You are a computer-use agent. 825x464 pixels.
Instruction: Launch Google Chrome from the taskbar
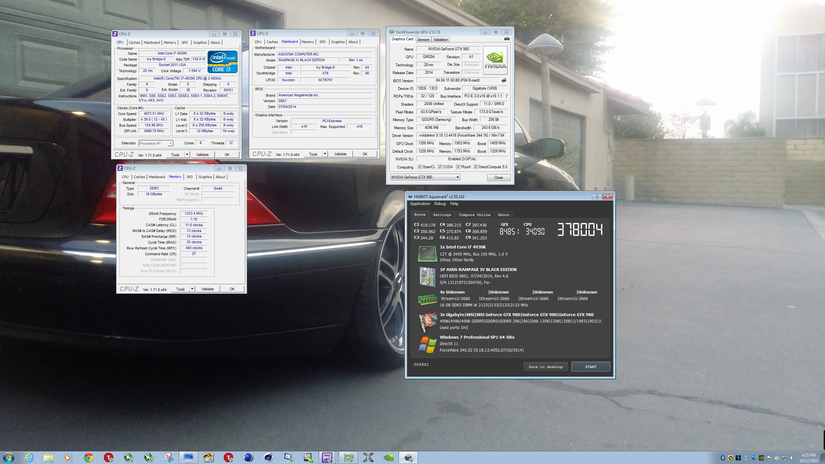tap(88, 458)
